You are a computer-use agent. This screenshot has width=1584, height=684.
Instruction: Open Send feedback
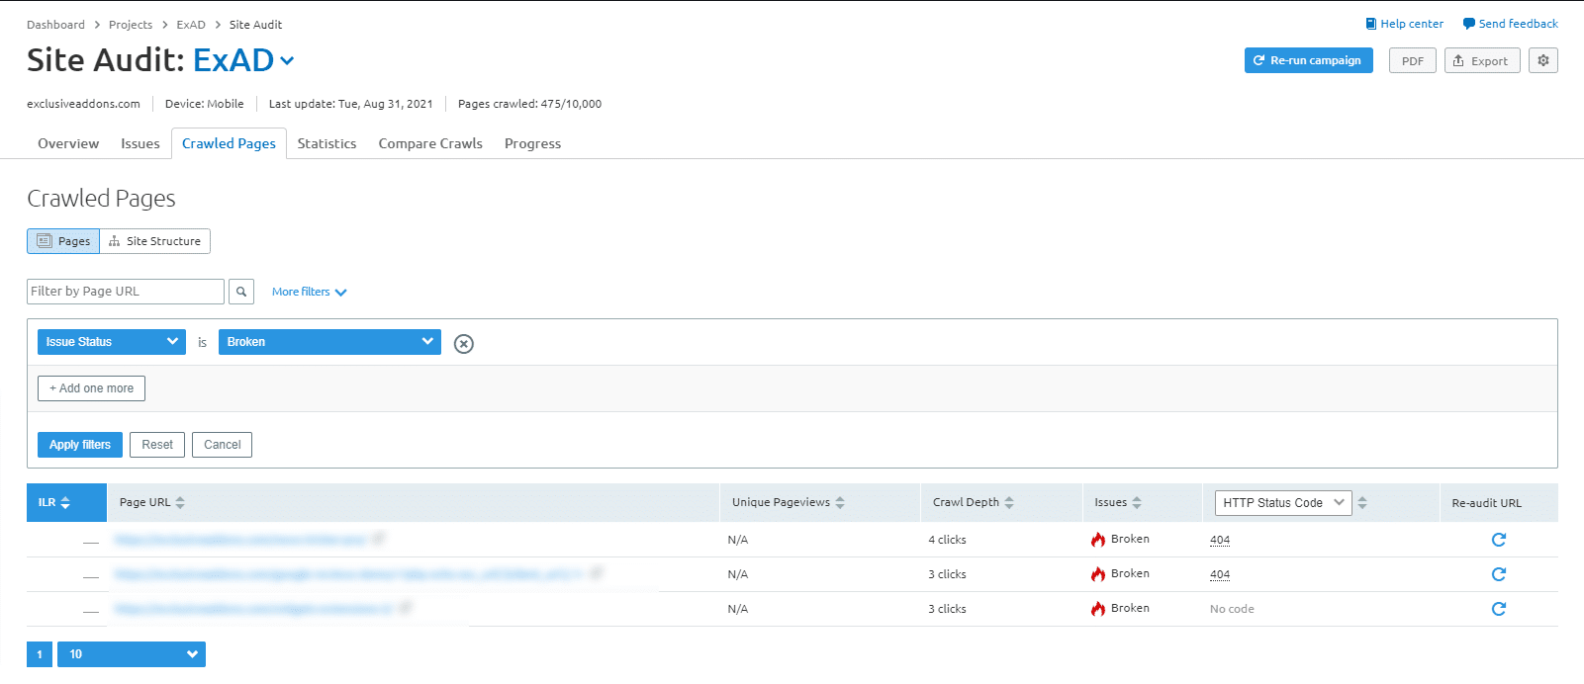[x=1511, y=24]
